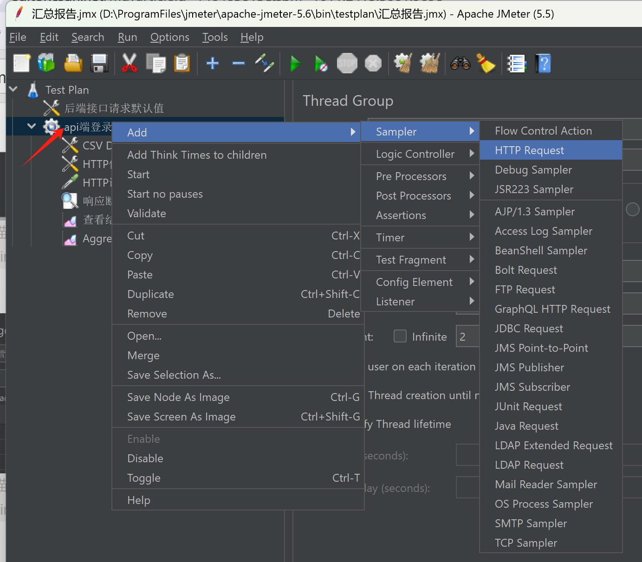Open the Function Helper list icon
This screenshot has width=642, height=562.
pos(516,64)
